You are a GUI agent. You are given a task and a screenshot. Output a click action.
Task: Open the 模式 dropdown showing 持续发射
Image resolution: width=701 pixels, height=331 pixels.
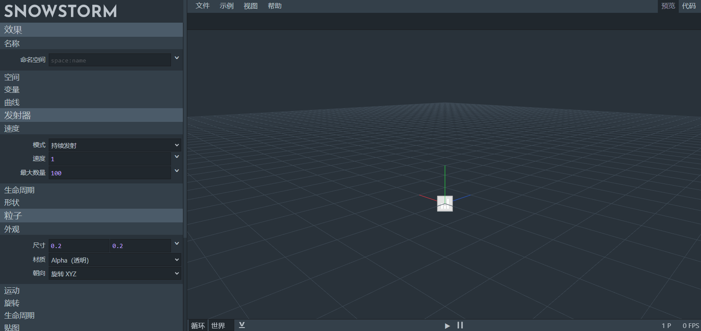click(x=115, y=145)
